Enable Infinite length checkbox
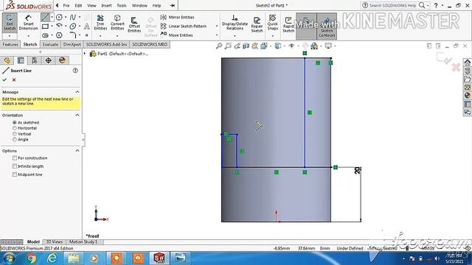The height and width of the screenshot is (265, 472). click(x=15, y=166)
